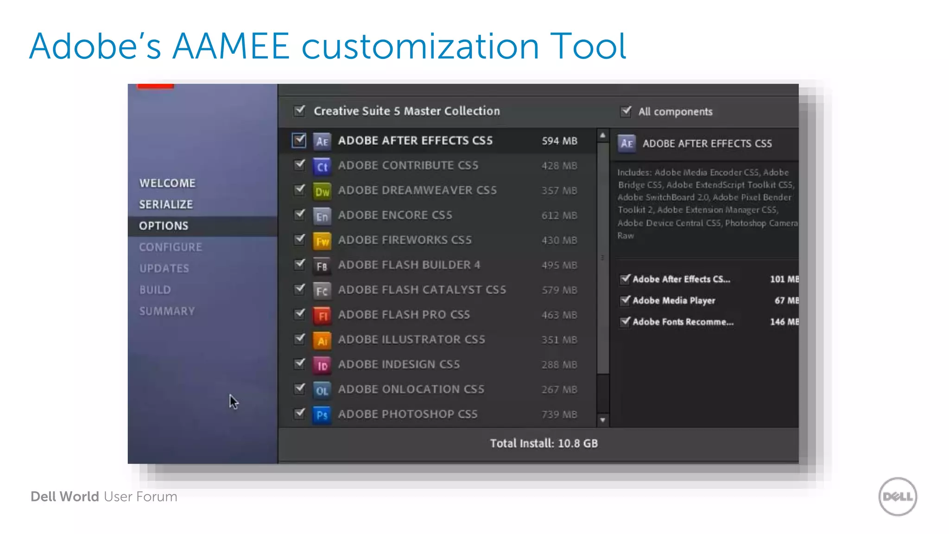949x534 pixels.
Task: Click the Total Install: 10.8 GB text
Action: click(544, 443)
